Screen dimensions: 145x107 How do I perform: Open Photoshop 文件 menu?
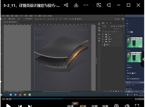[x=3, y=16]
